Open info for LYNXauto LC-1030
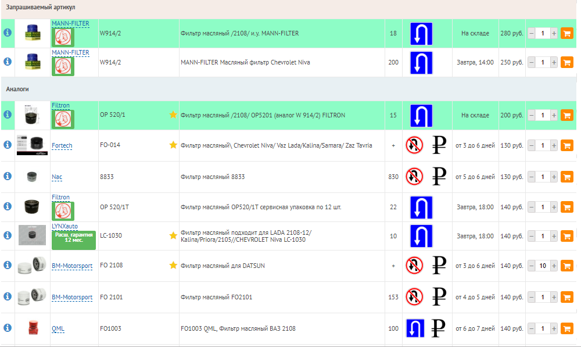The image size is (581, 347). tap(8, 235)
